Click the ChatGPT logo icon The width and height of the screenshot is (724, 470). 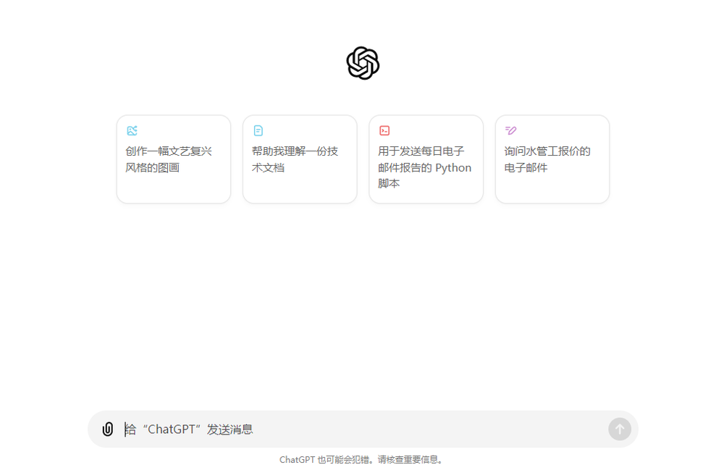tap(363, 63)
